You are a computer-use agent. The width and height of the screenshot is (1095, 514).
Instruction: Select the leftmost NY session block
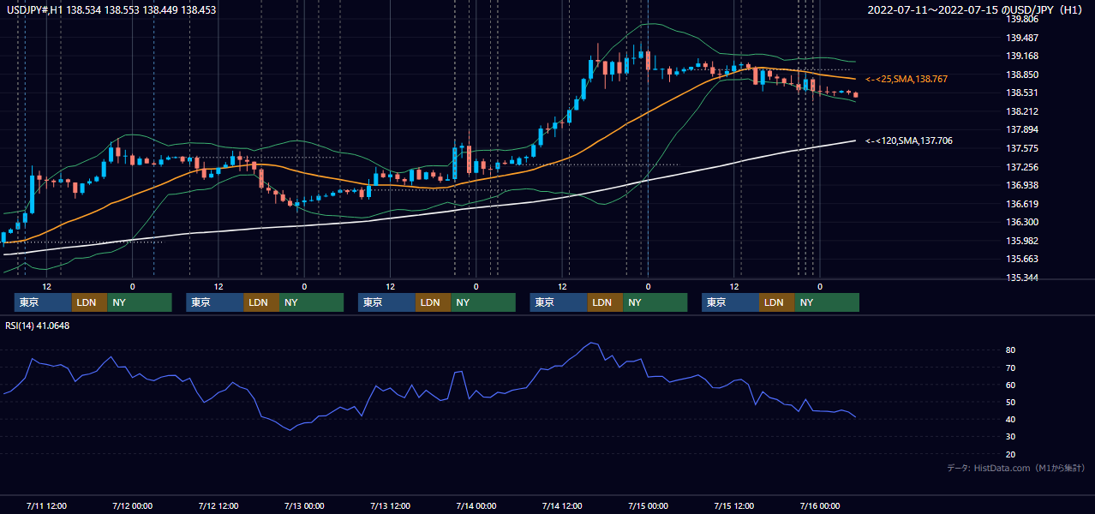tap(140, 302)
